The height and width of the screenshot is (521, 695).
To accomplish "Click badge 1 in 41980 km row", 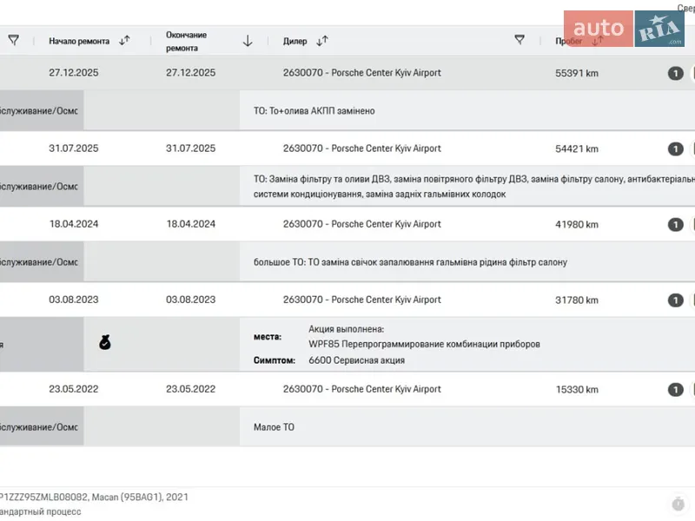I will (x=676, y=225).
